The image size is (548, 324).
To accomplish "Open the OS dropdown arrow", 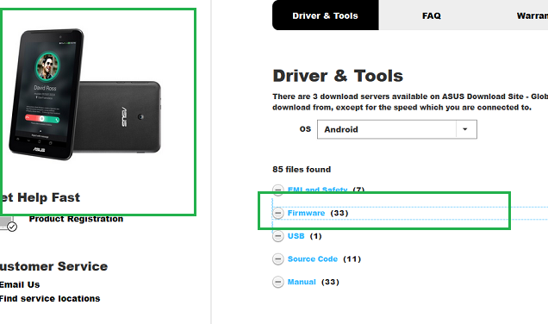I will 465,129.
